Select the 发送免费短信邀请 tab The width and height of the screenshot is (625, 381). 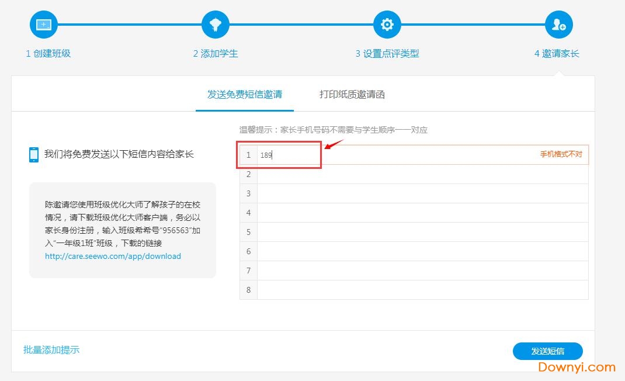point(244,94)
